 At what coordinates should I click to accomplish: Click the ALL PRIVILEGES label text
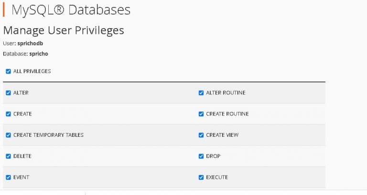tap(32, 71)
